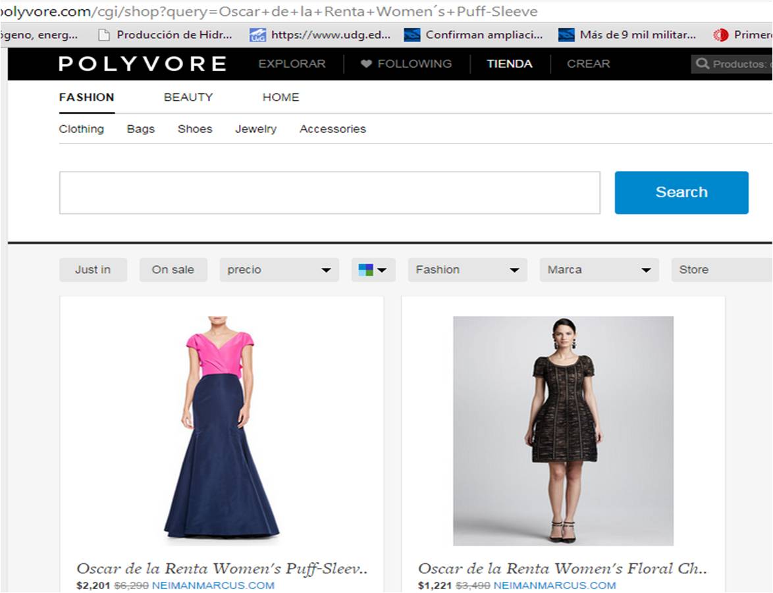Open the color filter swatch picker
The height and width of the screenshot is (593, 773).
pos(373,270)
